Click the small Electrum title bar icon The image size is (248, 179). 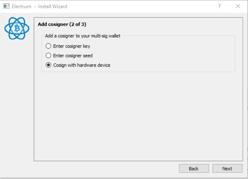point(6,6)
